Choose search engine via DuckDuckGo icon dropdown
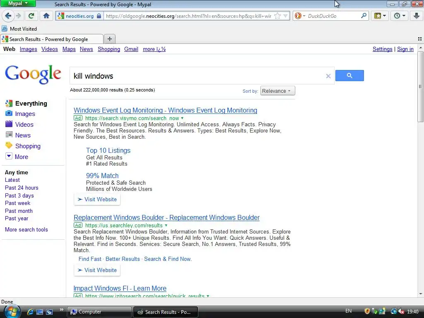This screenshot has width=424, height=318. 300,16
